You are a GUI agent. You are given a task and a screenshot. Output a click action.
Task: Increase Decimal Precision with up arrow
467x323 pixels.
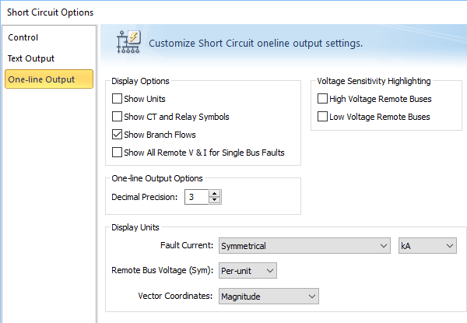point(215,193)
